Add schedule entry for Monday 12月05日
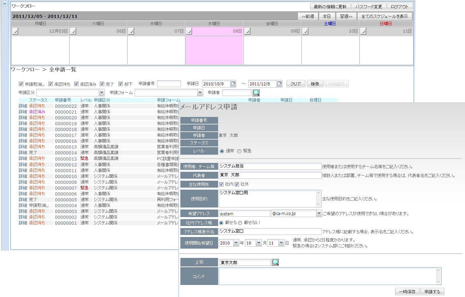 pyautogui.click(x=15, y=31)
